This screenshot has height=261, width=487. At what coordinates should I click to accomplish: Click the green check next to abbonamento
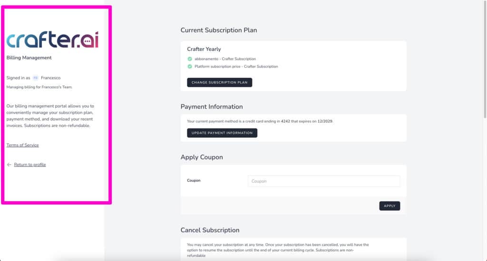pos(190,59)
